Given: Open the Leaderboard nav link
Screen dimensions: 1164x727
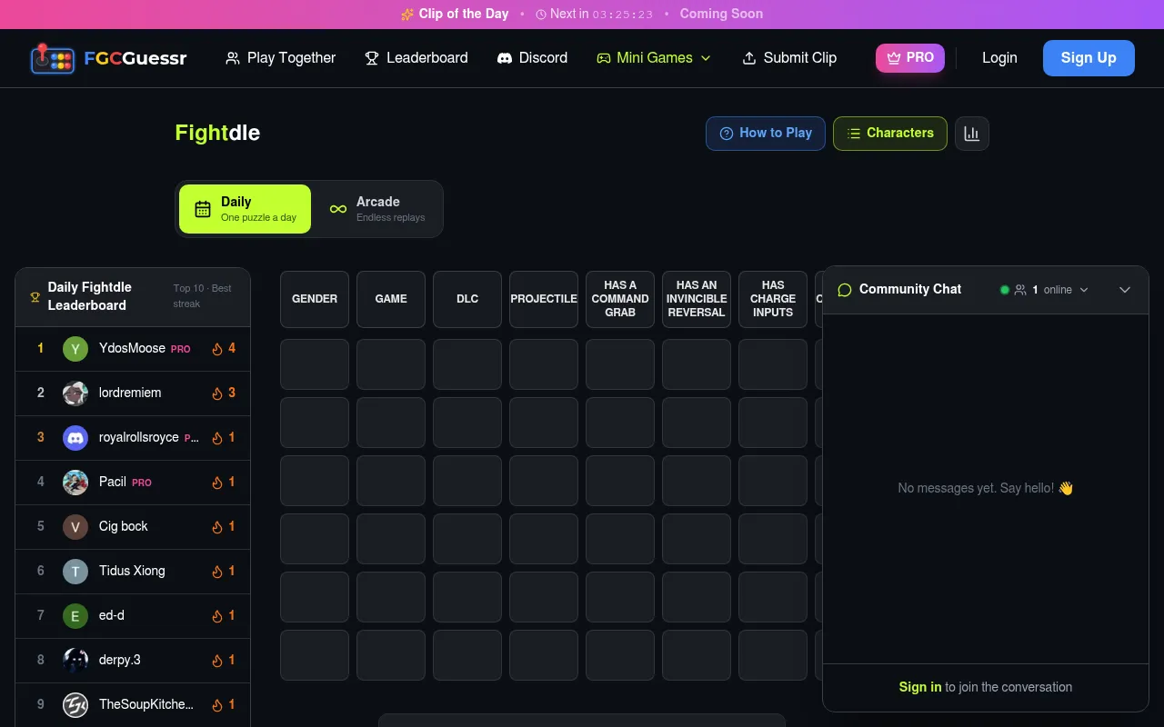Looking at the screenshot, I should (416, 58).
